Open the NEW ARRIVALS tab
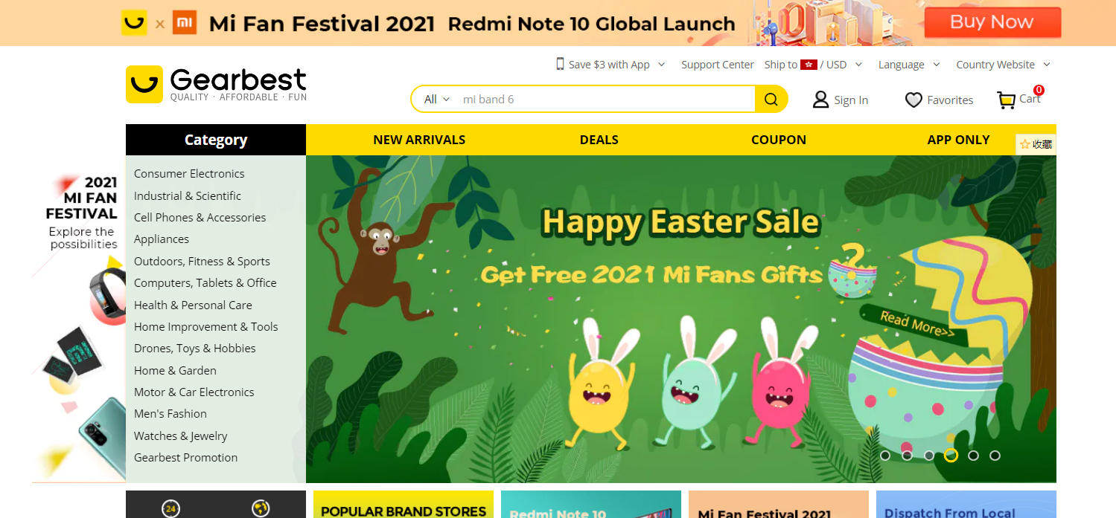 [419, 140]
